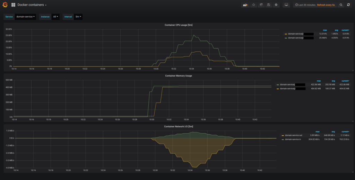Sort Network legend by max column
Image resolution: width=355 pixels, height=180 pixels.
pyautogui.click(x=318, y=132)
